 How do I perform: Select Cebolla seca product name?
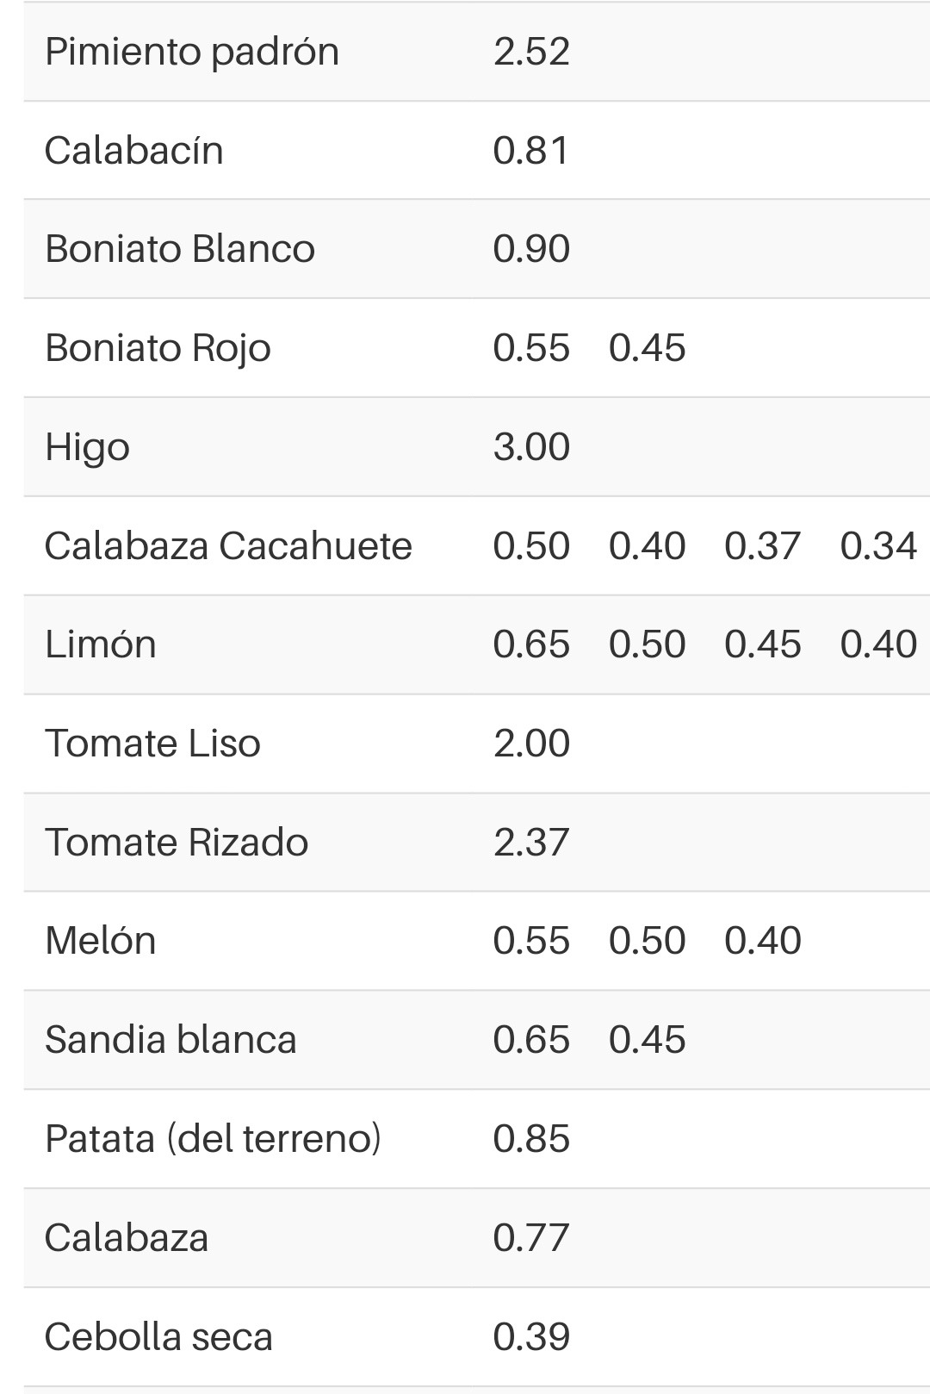click(x=158, y=1337)
